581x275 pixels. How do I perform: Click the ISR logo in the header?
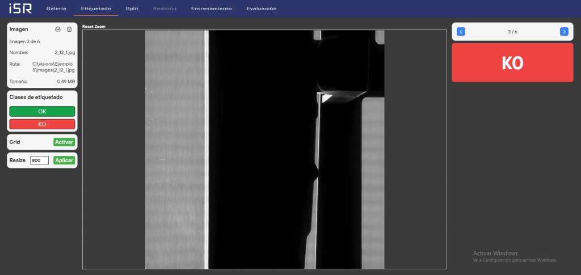(20, 9)
